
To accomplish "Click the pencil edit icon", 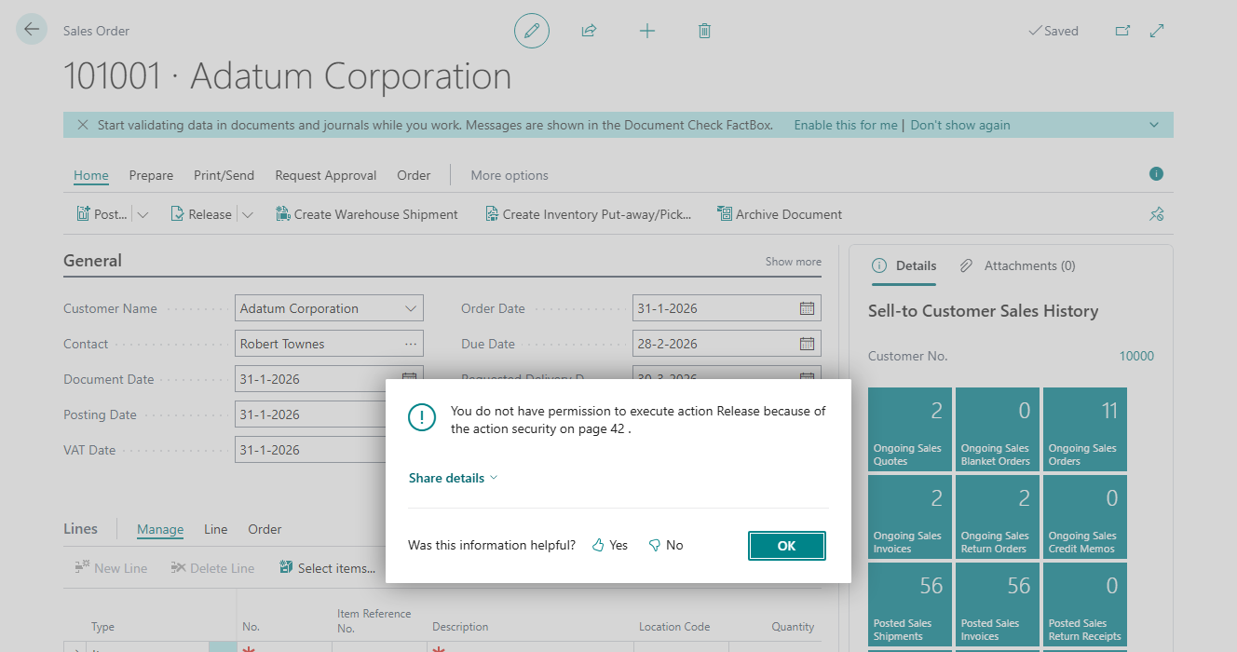I will (x=532, y=31).
